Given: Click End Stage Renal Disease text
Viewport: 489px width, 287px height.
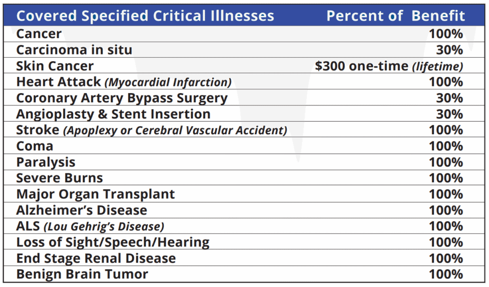Looking at the screenshot, I should pyautogui.click(x=96, y=258).
